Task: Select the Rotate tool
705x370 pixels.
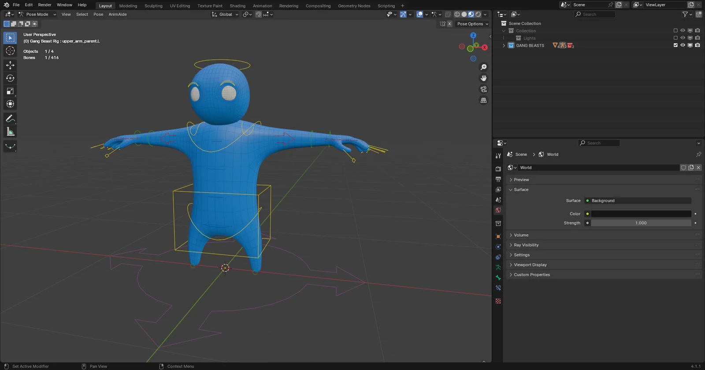Action: pos(10,78)
